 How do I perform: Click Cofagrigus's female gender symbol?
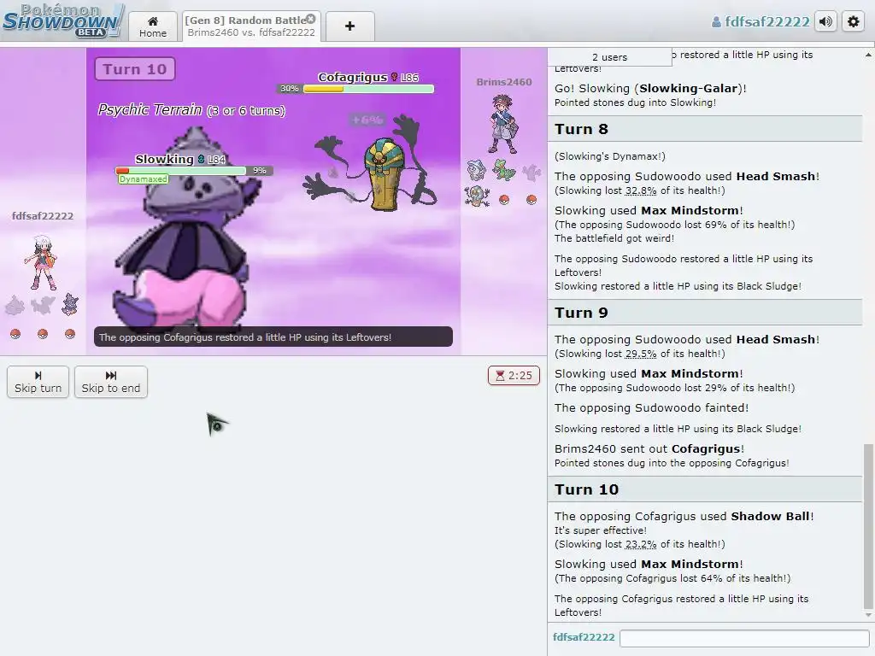[394, 77]
